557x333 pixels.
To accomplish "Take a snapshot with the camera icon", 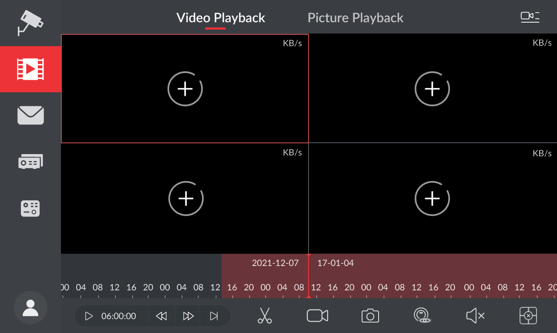I will [370, 316].
